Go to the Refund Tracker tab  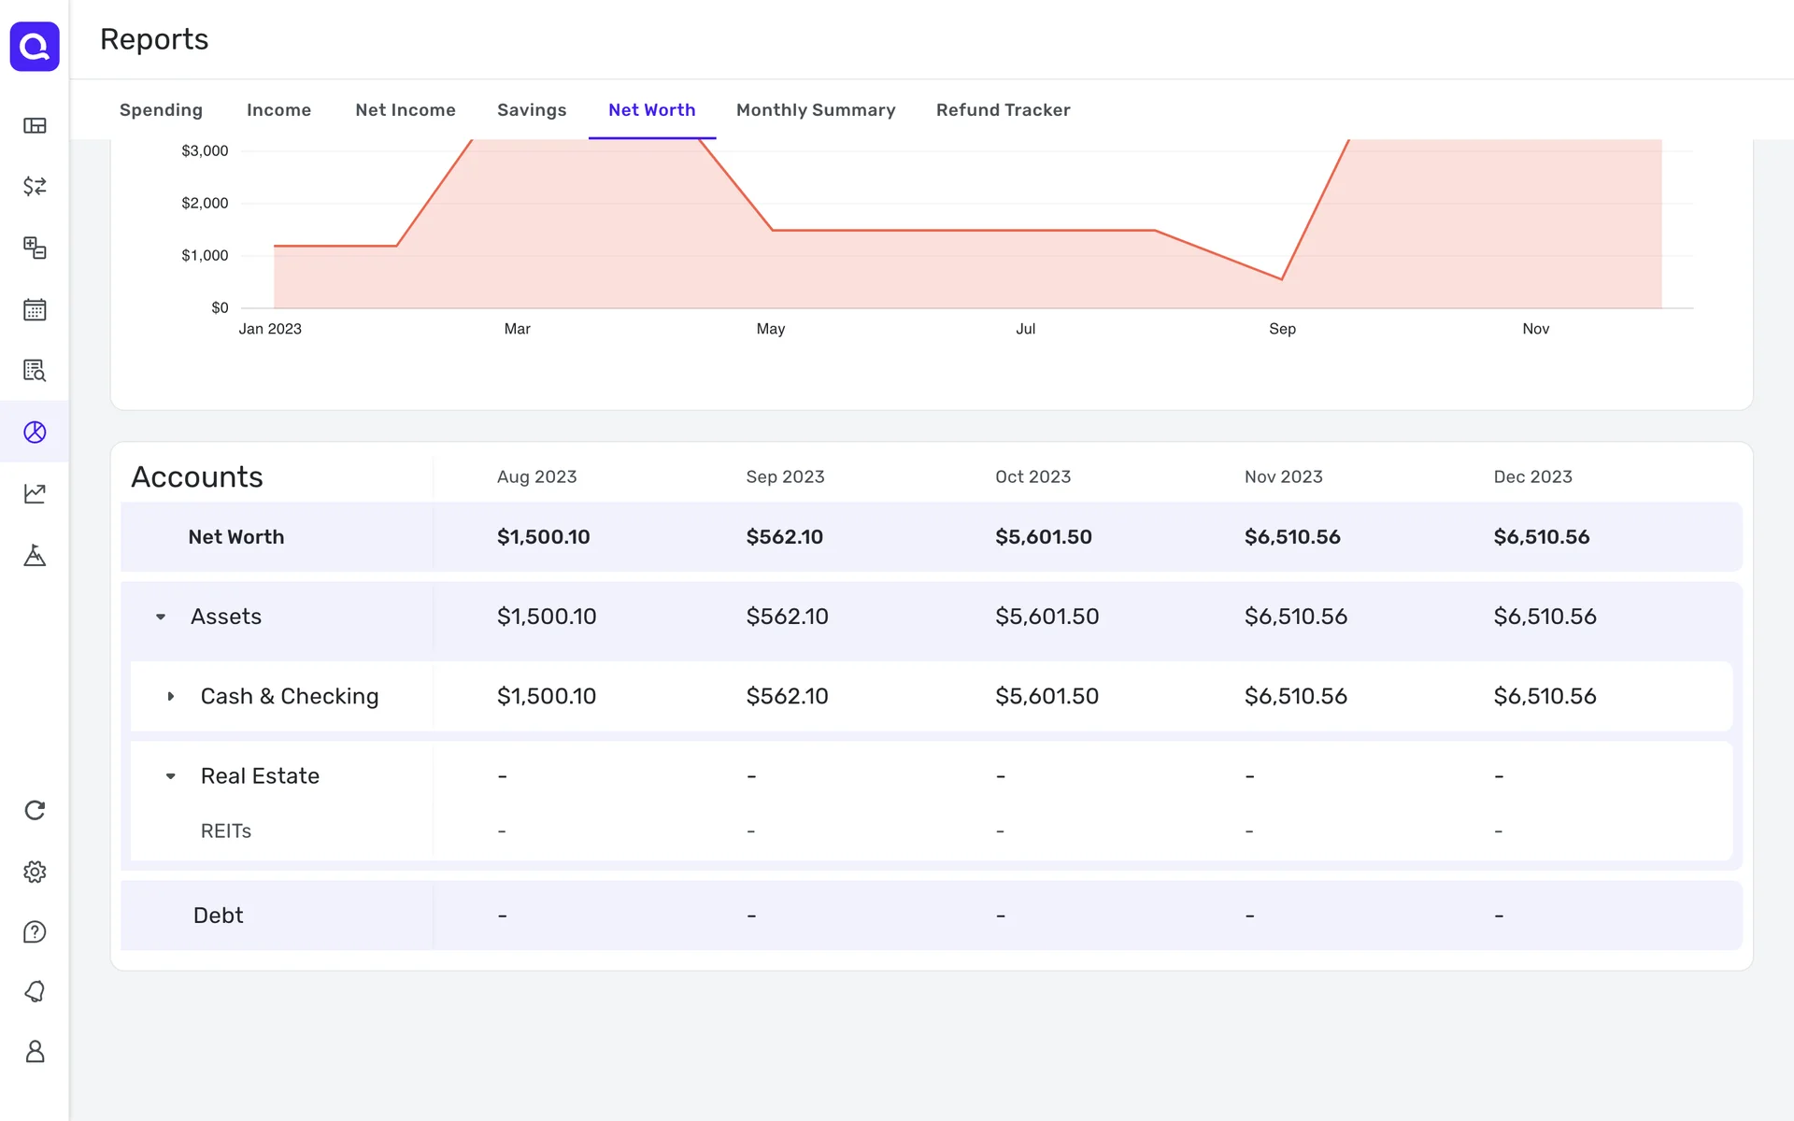(1003, 110)
